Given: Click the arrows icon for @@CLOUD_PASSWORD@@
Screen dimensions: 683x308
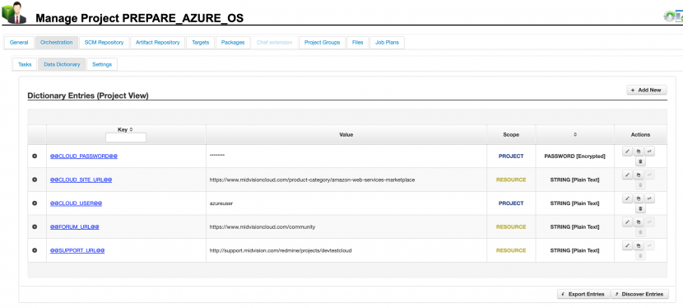Looking at the screenshot, I should (x=649, y=152).
